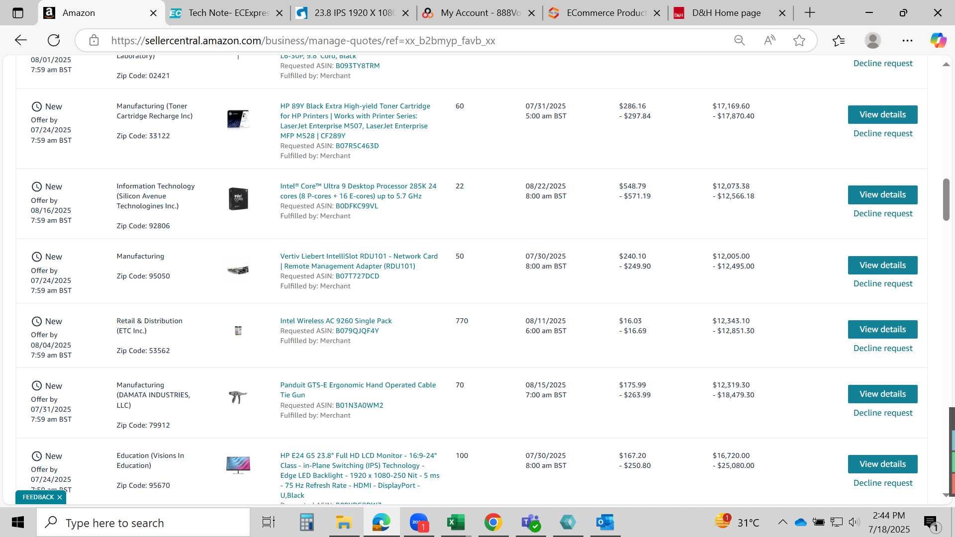Image resolution: width=955 pixels, height=537 pixels.
Task: Open Zoom from the taskbar
Action: click(x=419, y=523)
